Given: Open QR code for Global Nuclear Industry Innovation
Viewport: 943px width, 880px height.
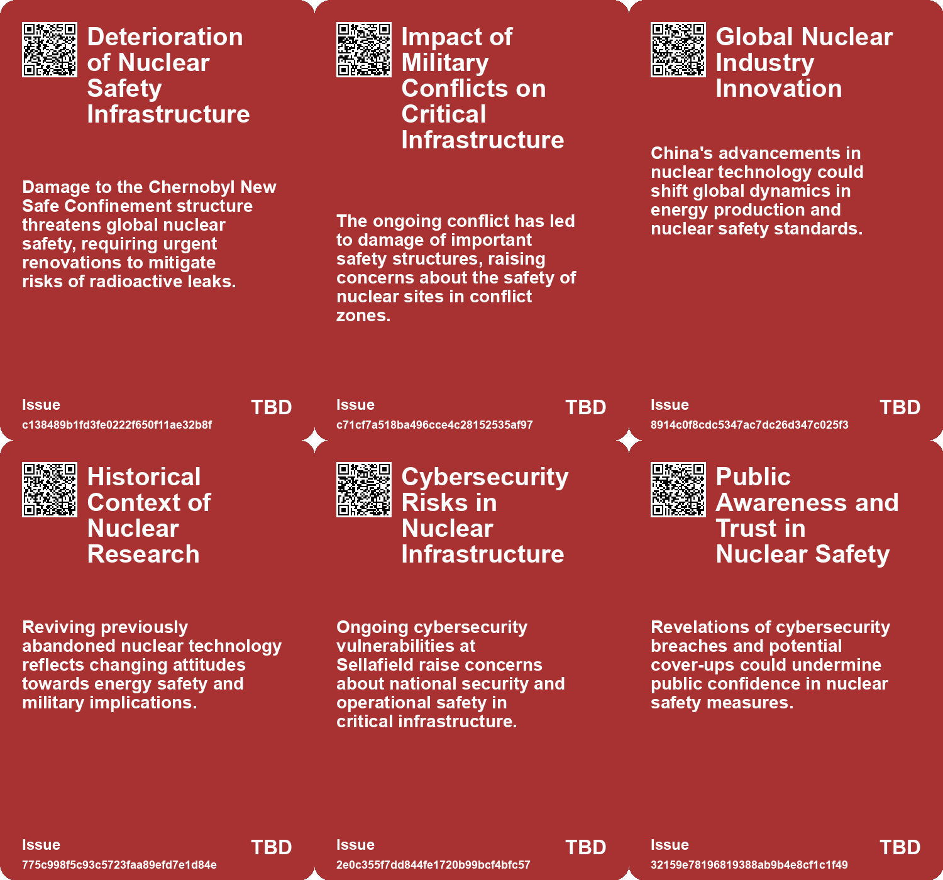Looking at the screenshot, I should click(678, 50).
